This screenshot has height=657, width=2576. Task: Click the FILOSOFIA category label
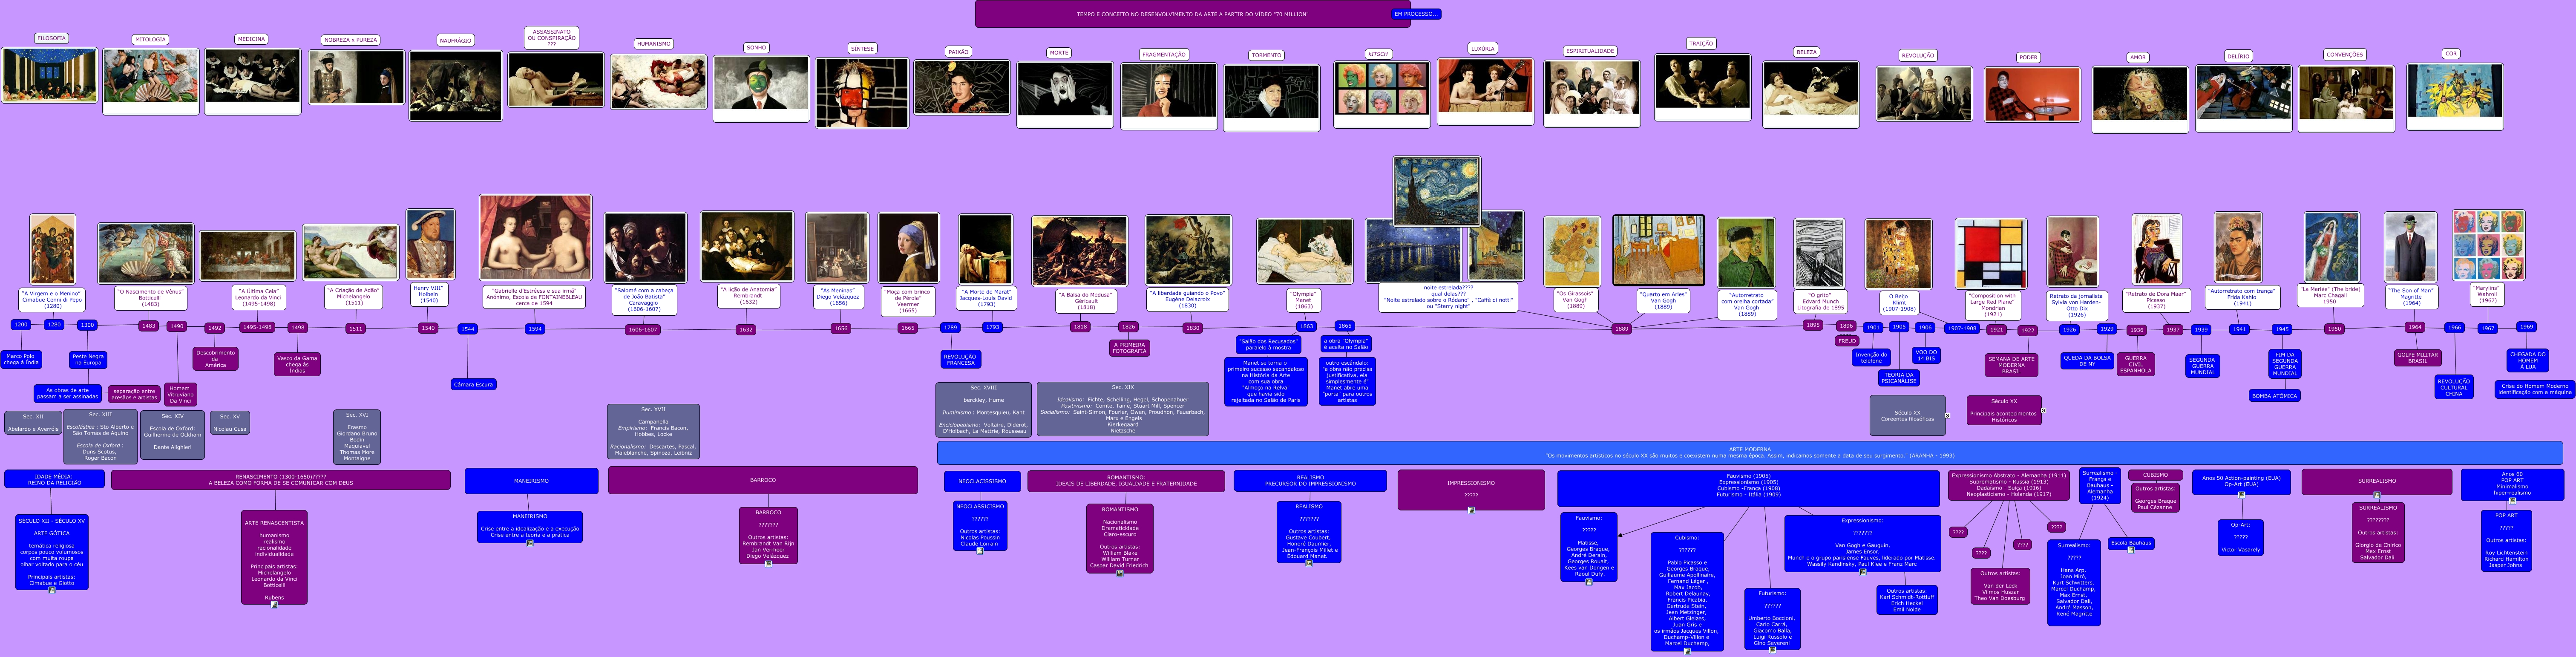(51, 38)
